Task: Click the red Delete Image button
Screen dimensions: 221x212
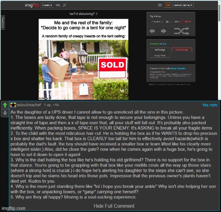Action: [x=182, y=50]
